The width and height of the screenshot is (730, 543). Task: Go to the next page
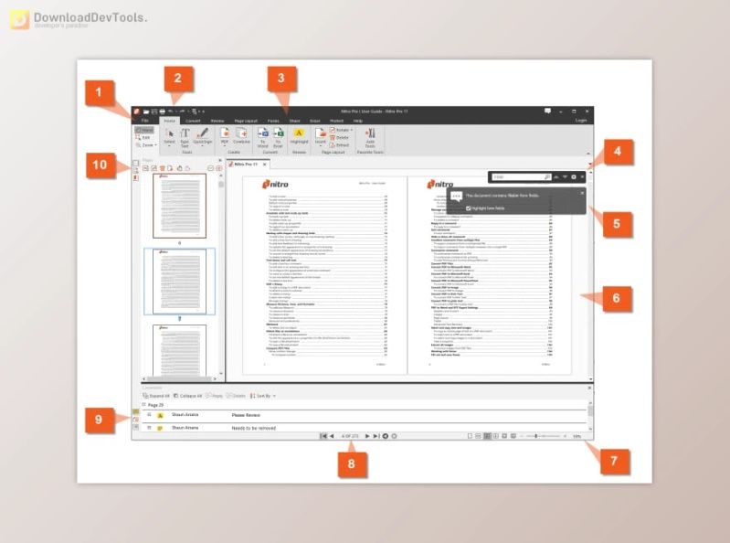pos(367,436)
